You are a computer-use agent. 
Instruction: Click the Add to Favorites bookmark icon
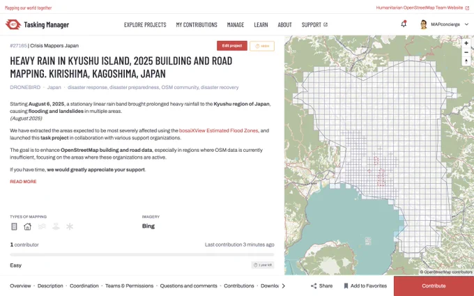pos(346,286)
